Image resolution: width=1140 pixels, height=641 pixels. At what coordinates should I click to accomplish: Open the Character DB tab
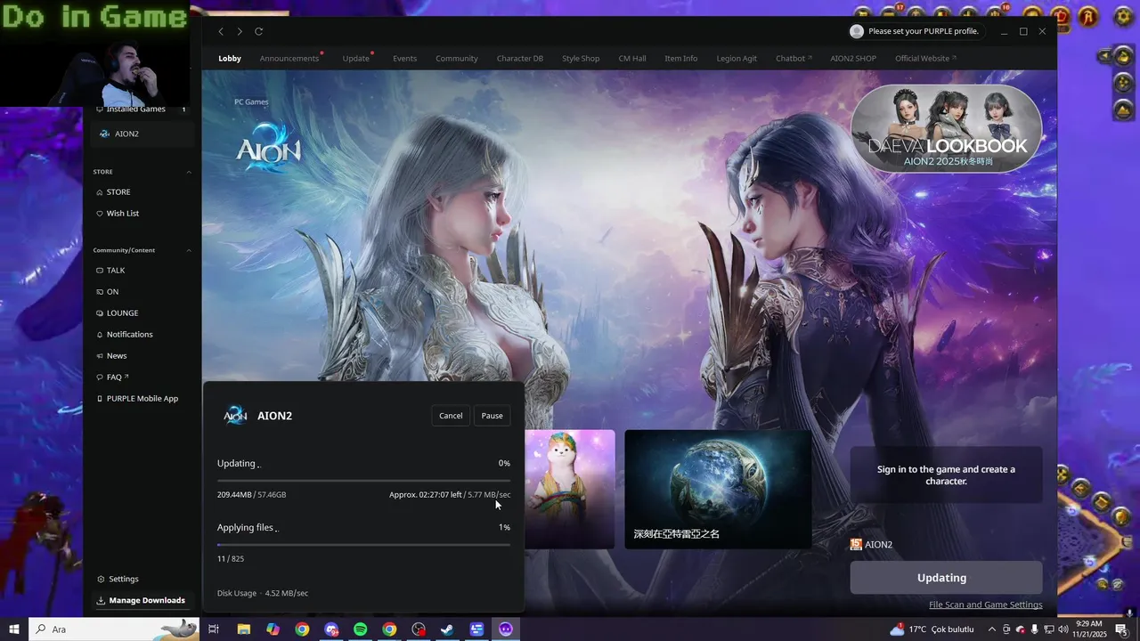point(520,59)
